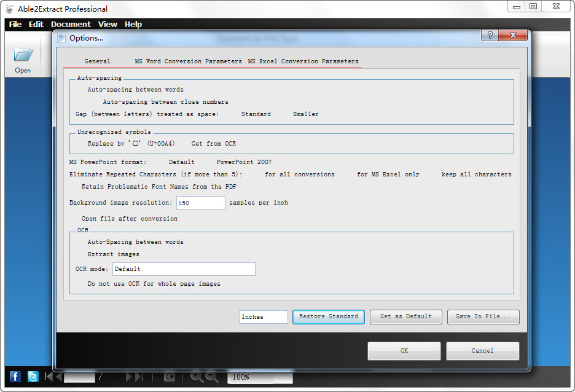This screenshot has height=392, width=575.
Task: Click the Save To File... button
Action: coord(483,317)
